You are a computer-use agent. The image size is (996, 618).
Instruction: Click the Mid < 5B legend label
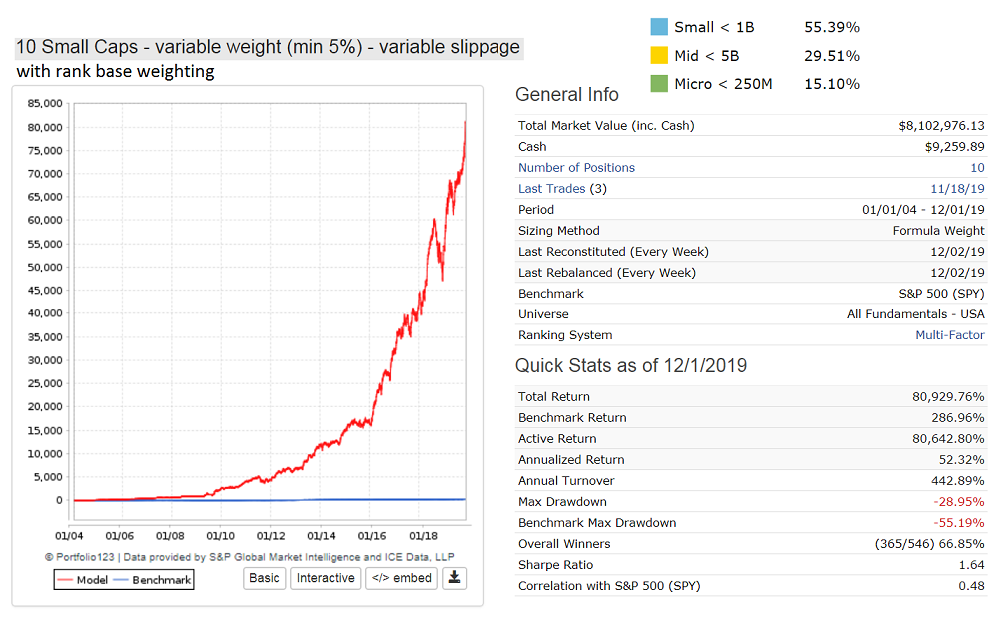707,56
